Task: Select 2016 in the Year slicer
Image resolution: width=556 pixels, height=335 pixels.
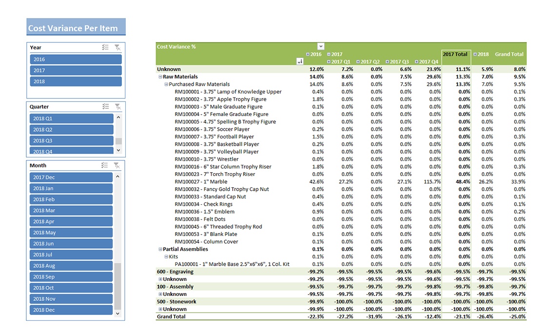Action: click(x=76, y=59)
